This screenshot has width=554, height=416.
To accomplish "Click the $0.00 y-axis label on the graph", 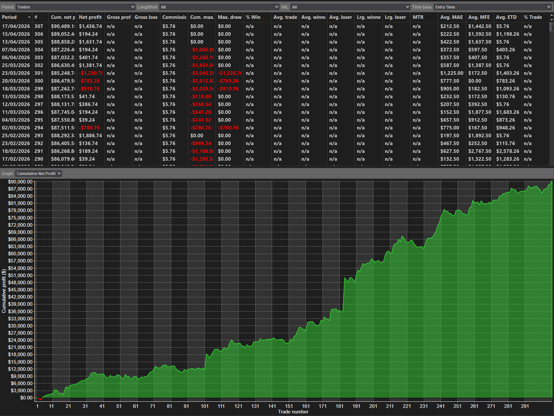I will [x=25, y=398].
